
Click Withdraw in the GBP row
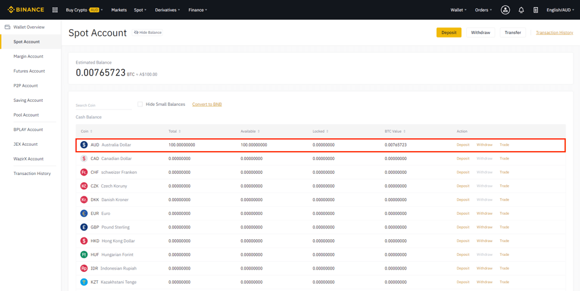point(484,227)
